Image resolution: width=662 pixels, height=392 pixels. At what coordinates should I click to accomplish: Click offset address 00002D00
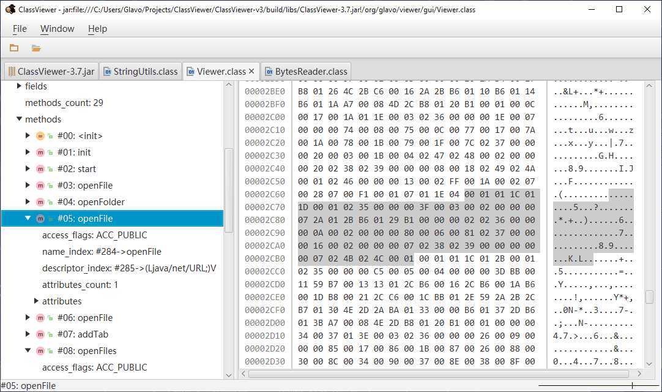tap(265, 323)
